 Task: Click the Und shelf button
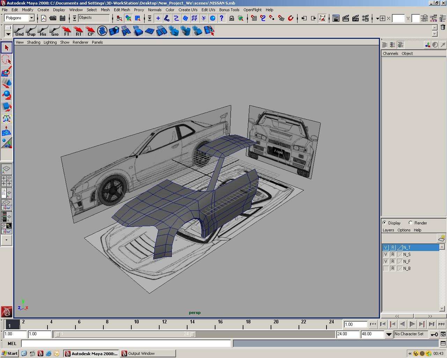(x=20, y=31)
